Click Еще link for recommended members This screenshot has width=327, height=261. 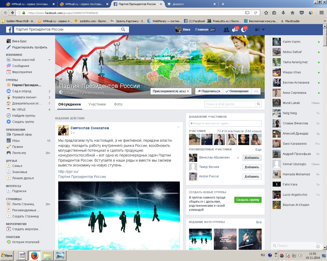259,150
